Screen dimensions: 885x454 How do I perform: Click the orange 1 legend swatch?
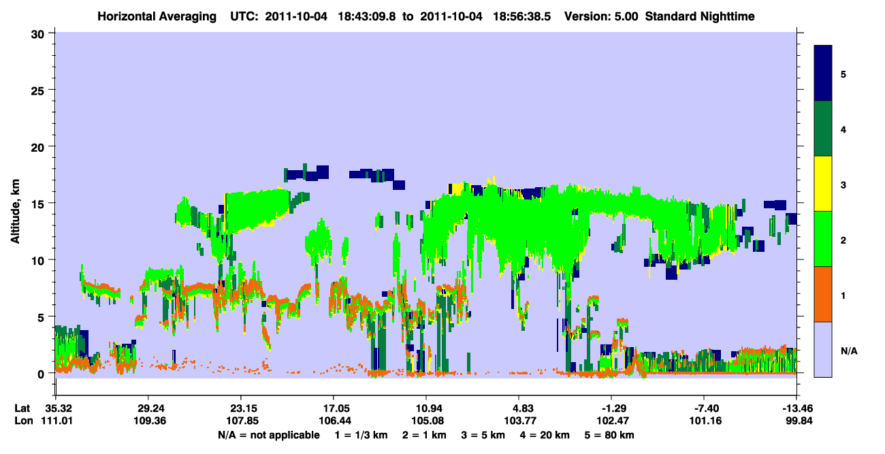click(823, 294)
